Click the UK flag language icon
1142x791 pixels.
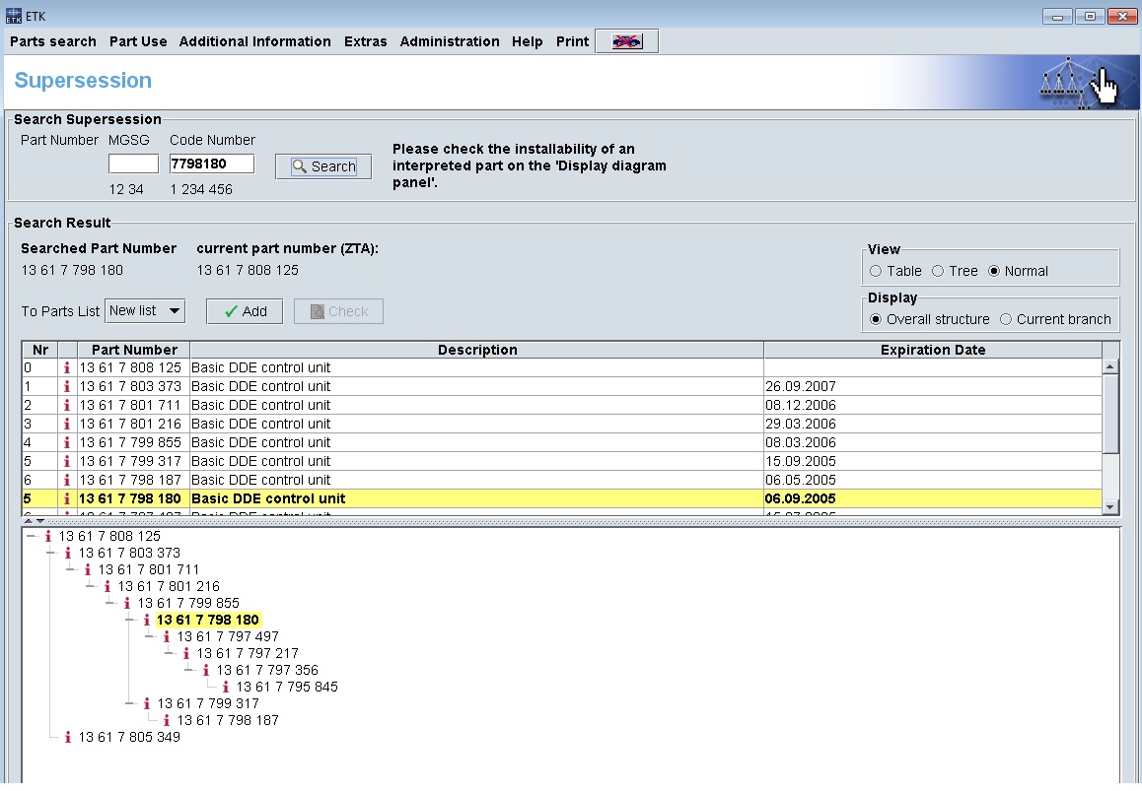[626, 41]
